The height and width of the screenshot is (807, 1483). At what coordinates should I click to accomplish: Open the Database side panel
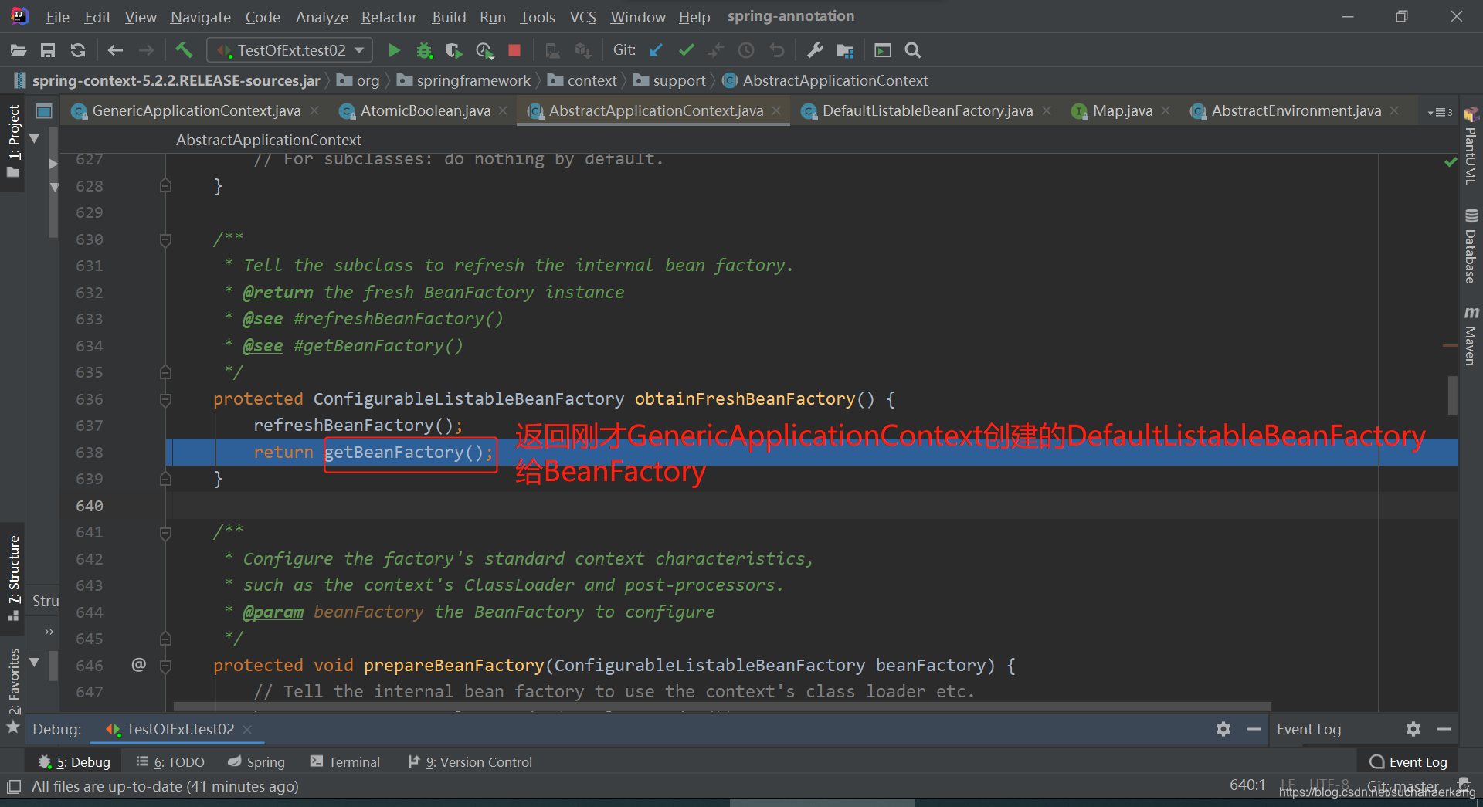pos(1471,246)
